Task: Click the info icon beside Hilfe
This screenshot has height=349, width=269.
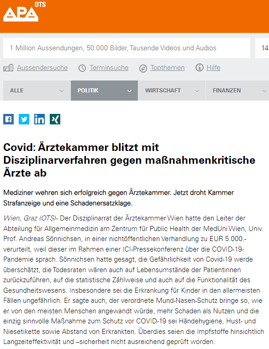Action: pos(200,67)
